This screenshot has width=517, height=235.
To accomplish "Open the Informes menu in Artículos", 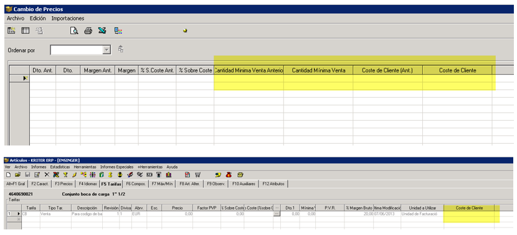I will pyautogui.click(x=39, y=167).
